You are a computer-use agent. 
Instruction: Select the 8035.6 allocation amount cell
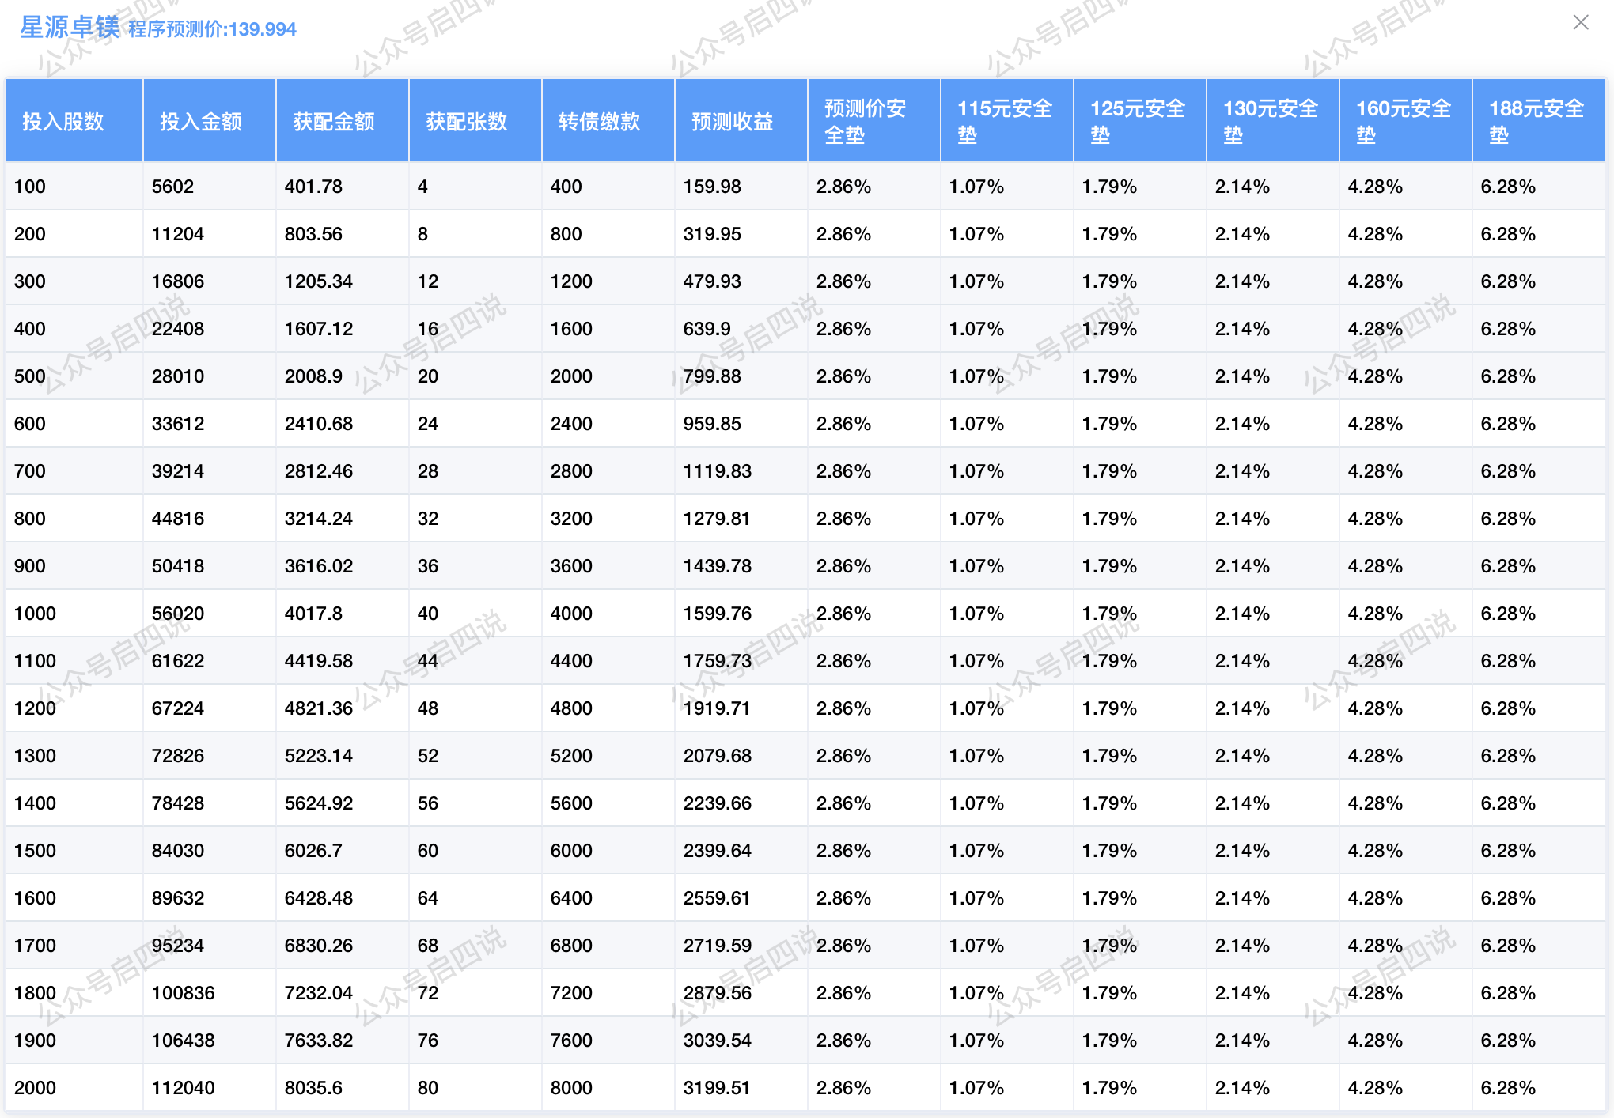point(313,1088)
